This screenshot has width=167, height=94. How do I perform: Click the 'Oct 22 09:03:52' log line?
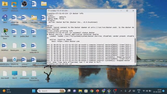[90, 45]
